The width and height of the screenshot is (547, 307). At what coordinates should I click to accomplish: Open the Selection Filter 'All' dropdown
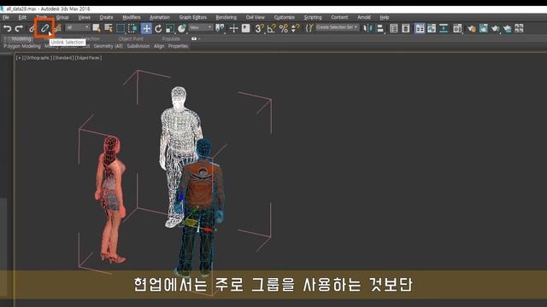[78, 27]
